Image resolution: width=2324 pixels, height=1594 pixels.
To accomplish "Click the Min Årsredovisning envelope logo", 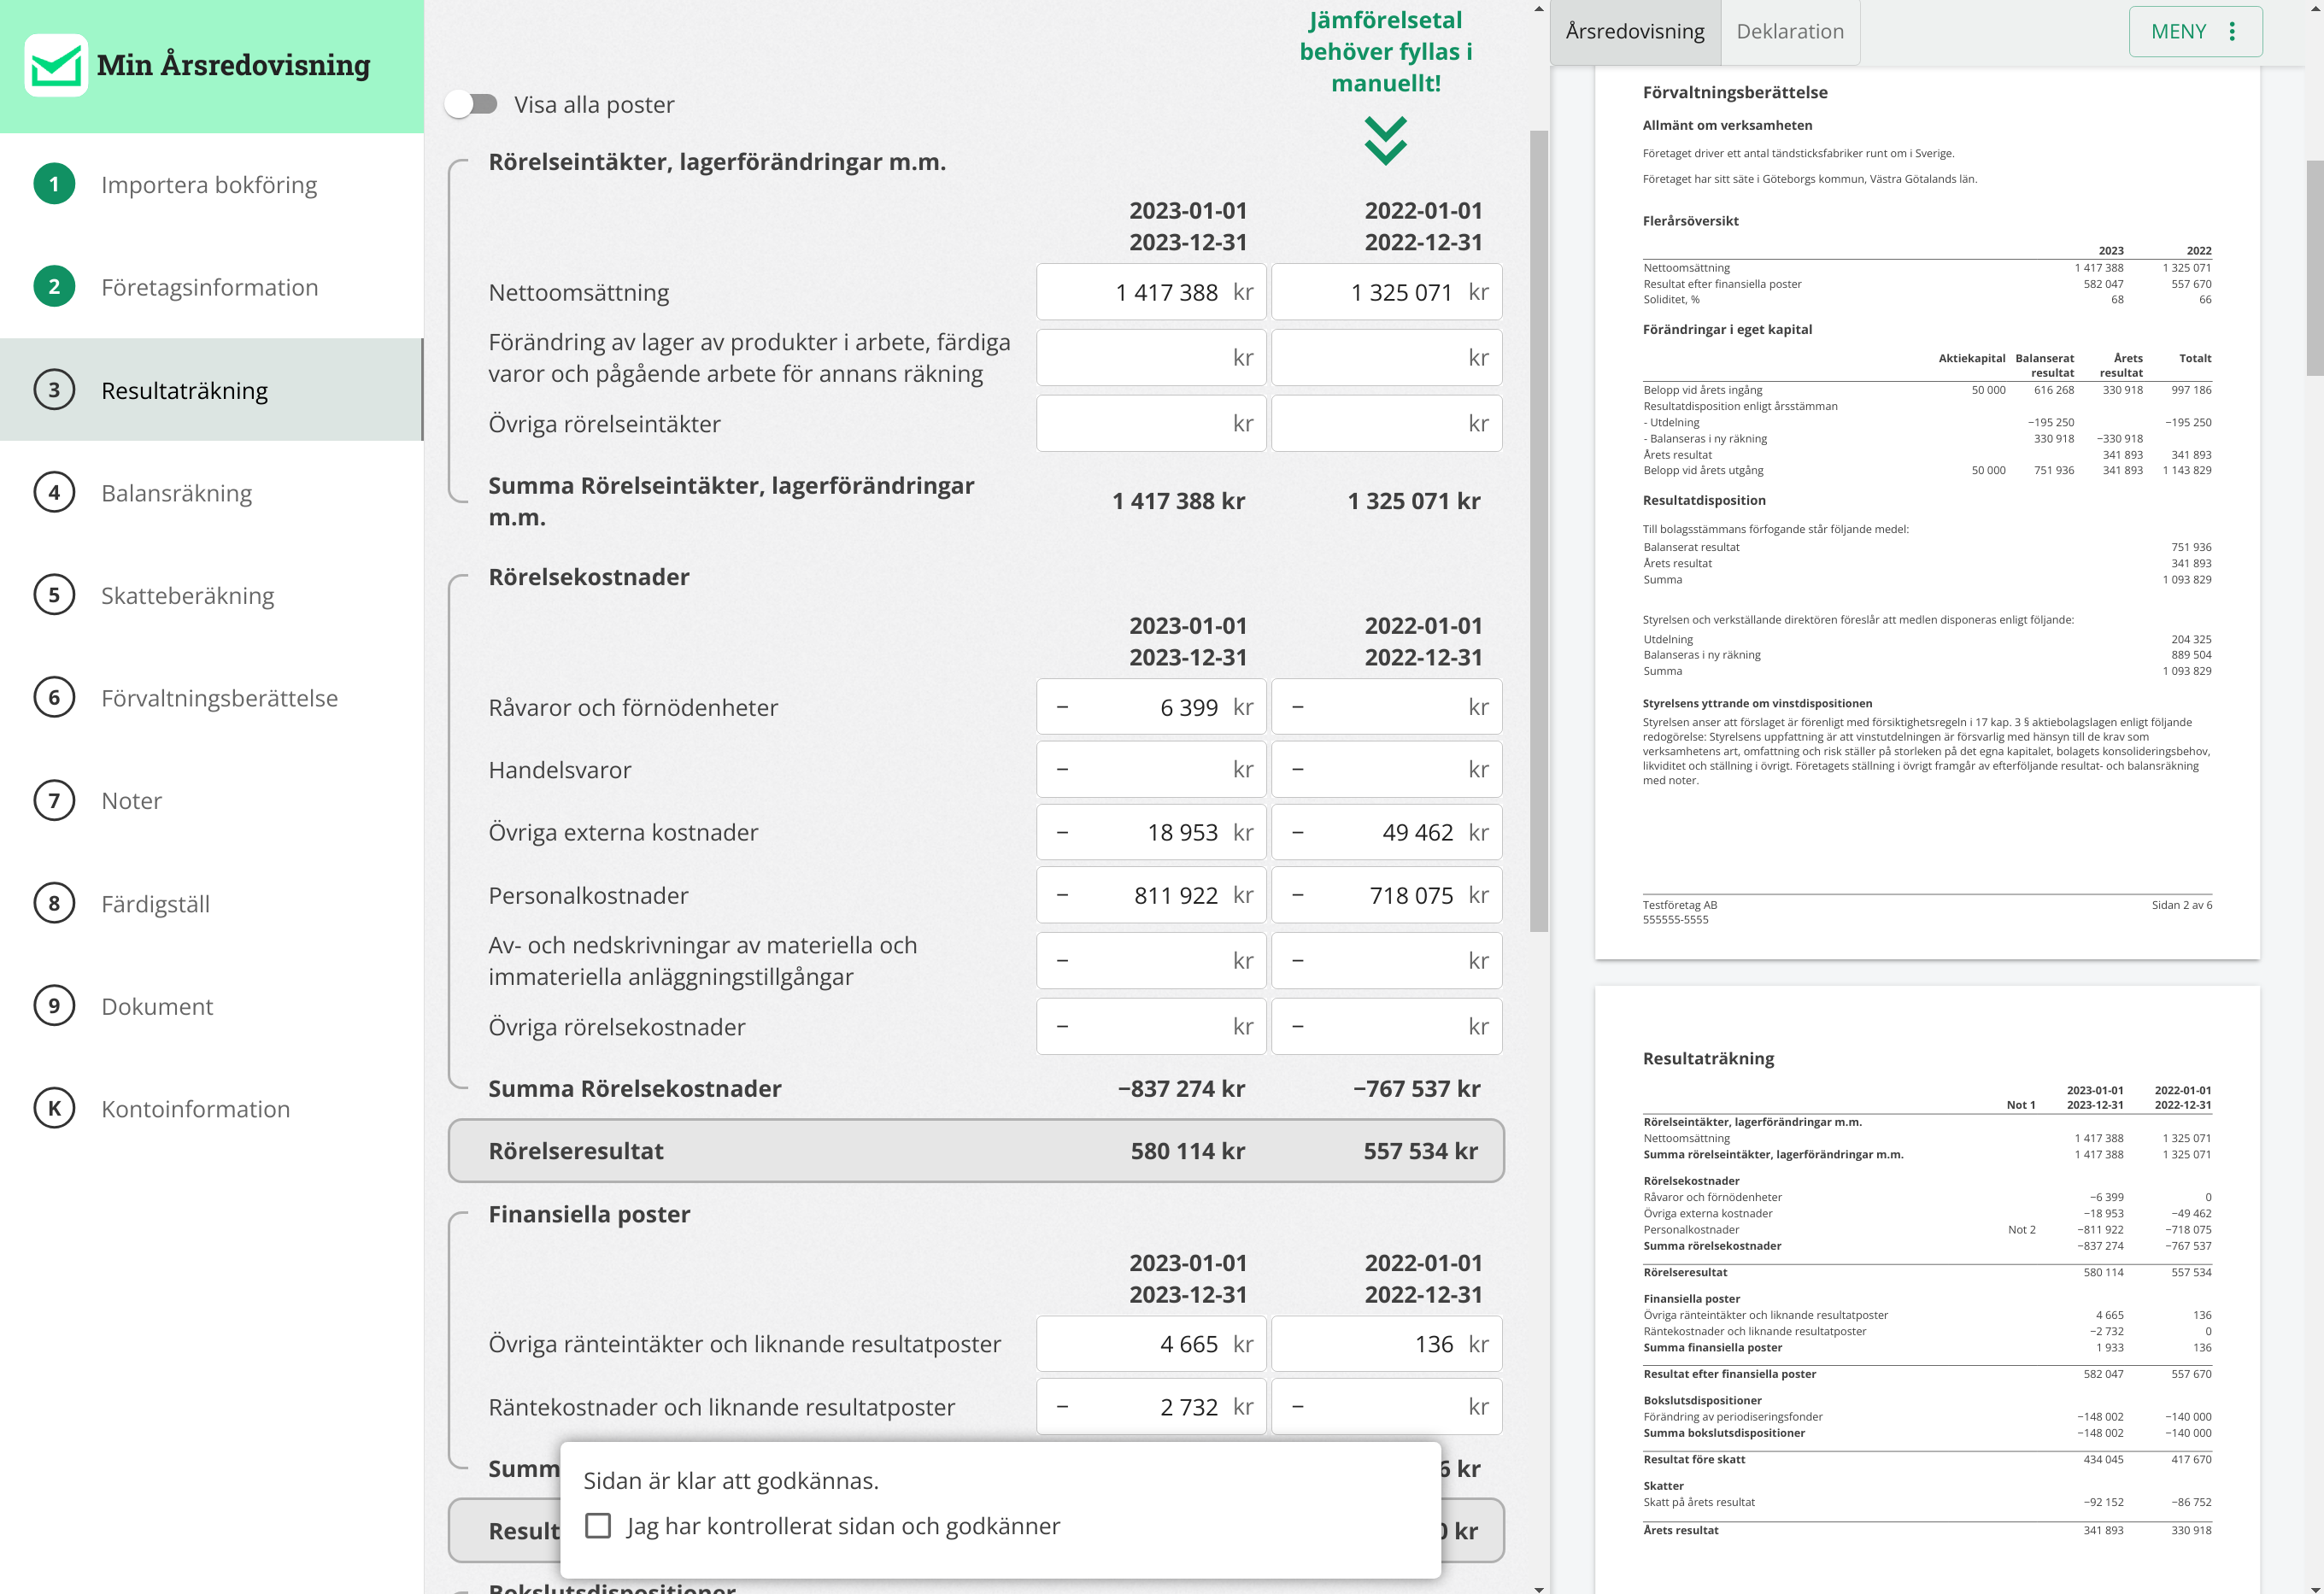I will (56, 66).
